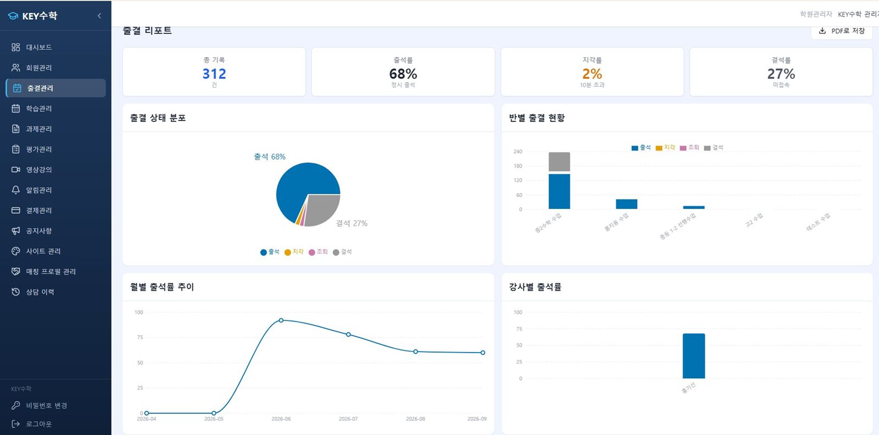
Task: Click the 결제관리 credit card icon
Action: click(x=16, y=210)
